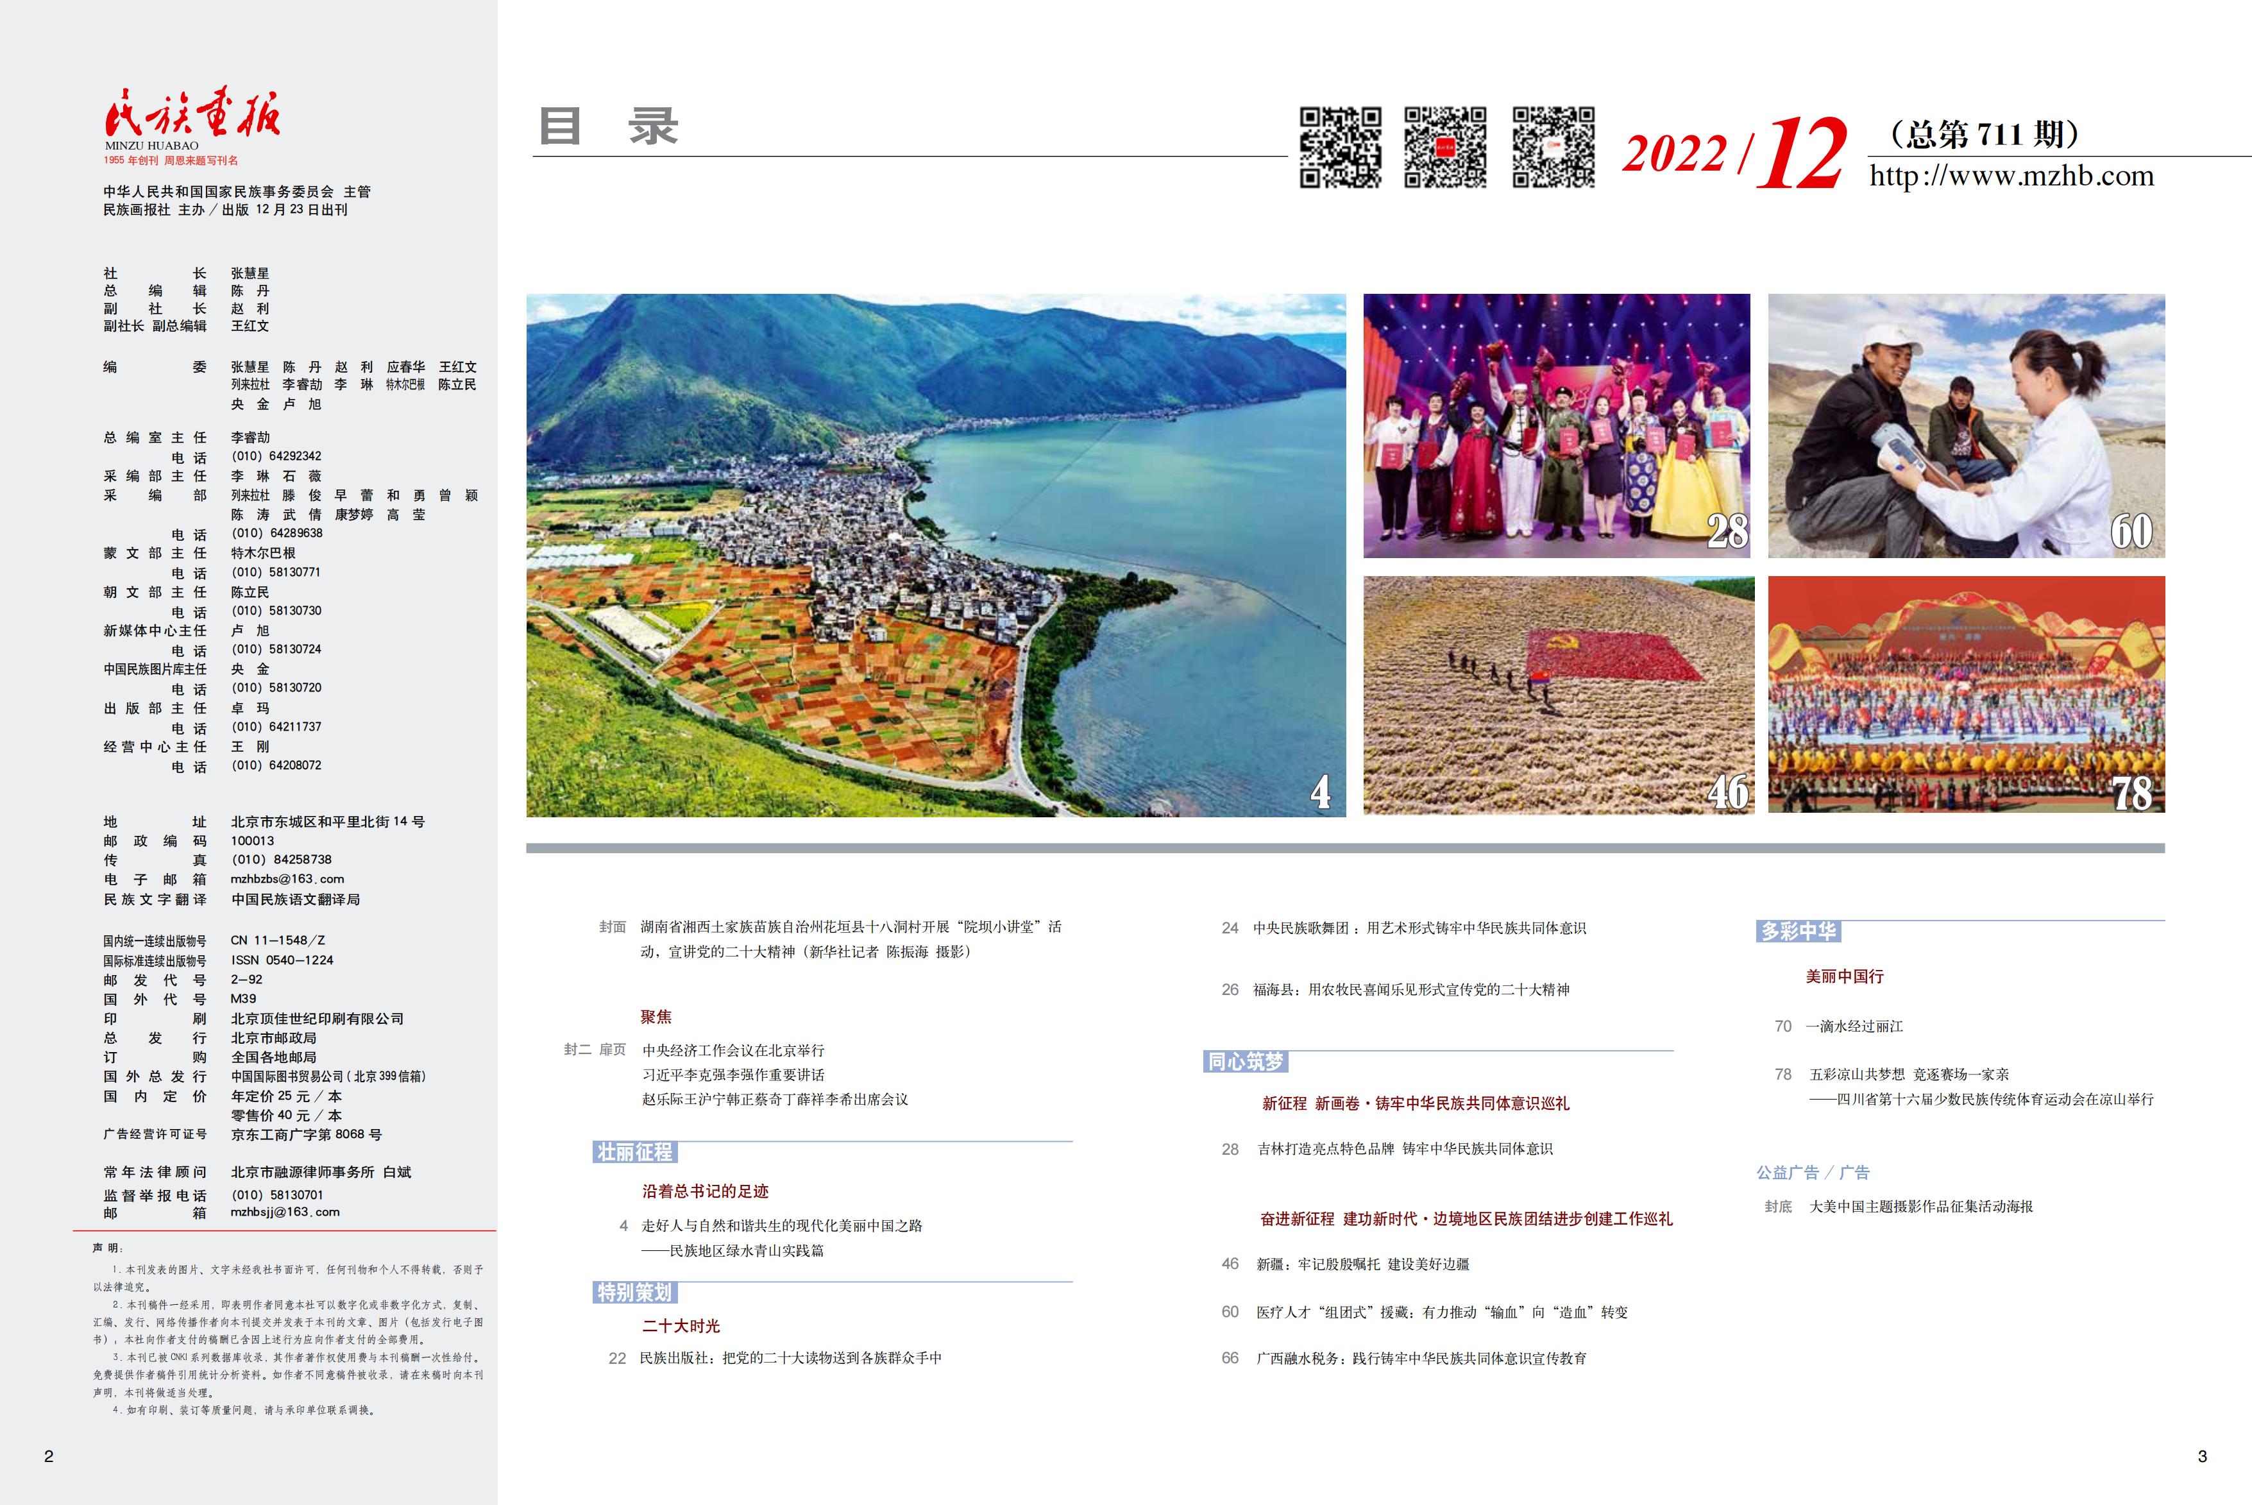Open the lake village aerial photo numbered 4

tap(936, 555)
